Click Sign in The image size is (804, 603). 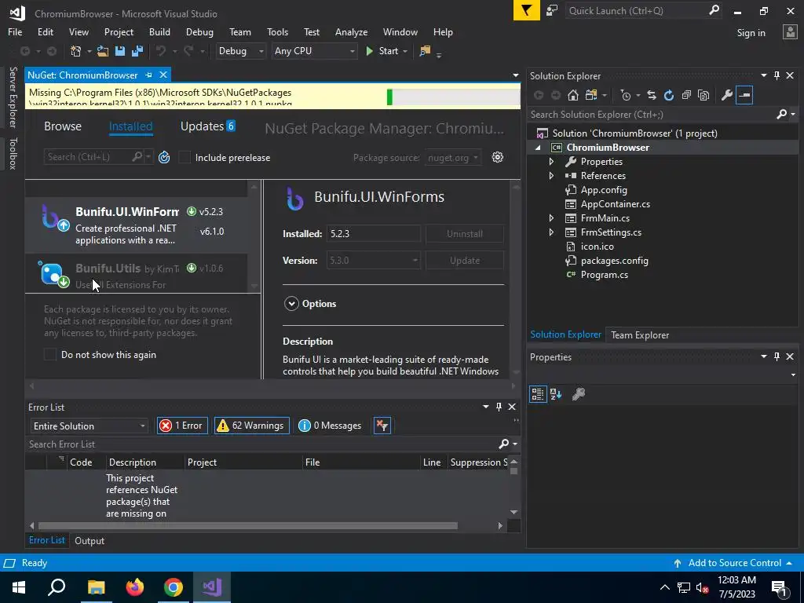coord(751,33)
